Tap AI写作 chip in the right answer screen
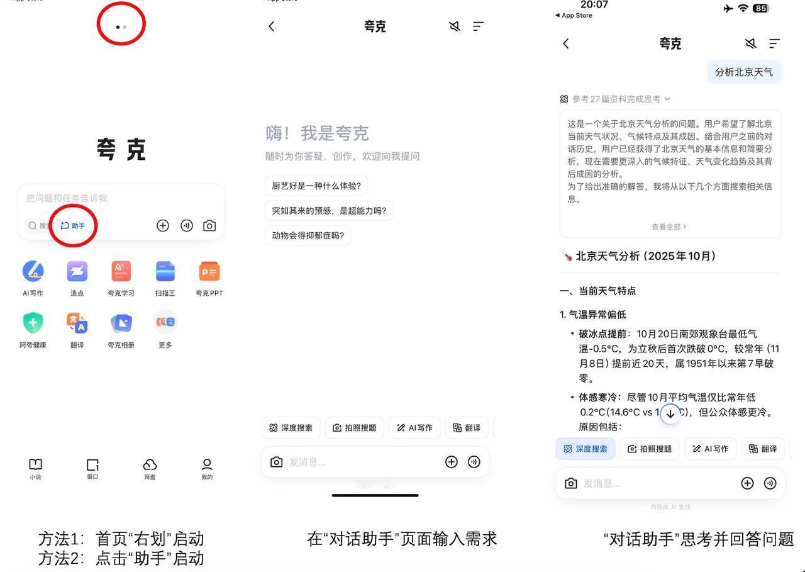Viewport: 805px width, 572px height. click(710, 449)
